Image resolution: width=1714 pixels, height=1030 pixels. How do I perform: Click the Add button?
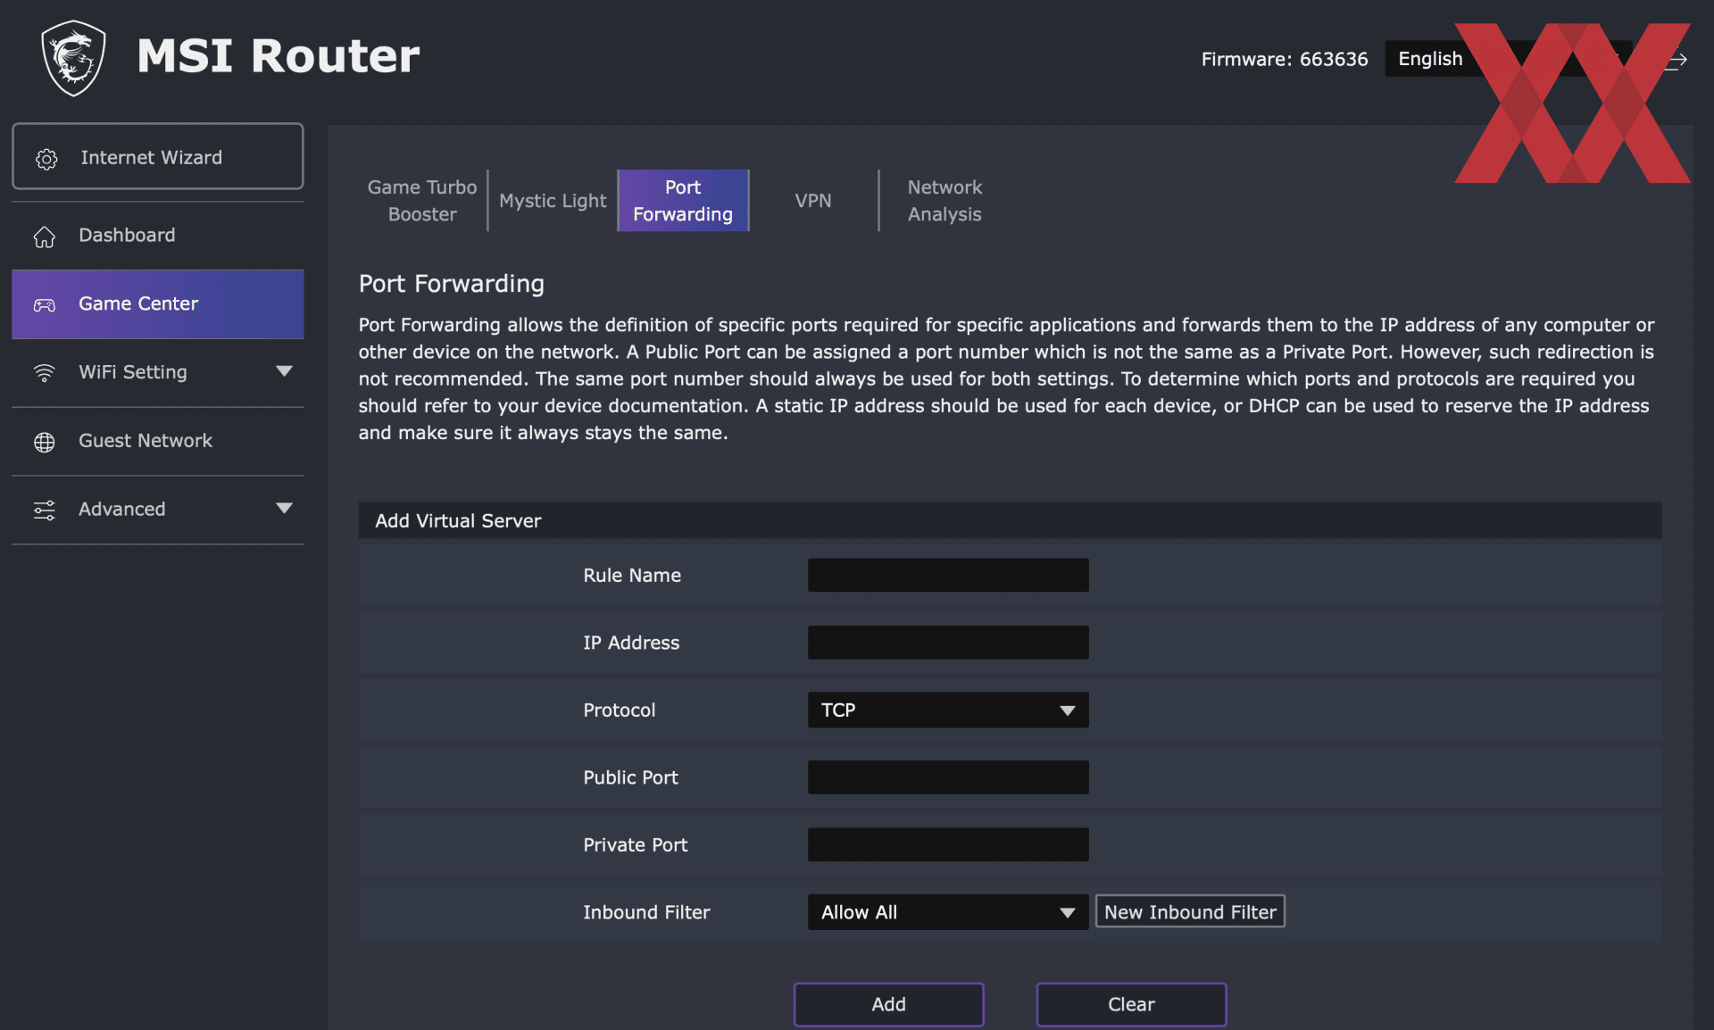coord(889,1004)
